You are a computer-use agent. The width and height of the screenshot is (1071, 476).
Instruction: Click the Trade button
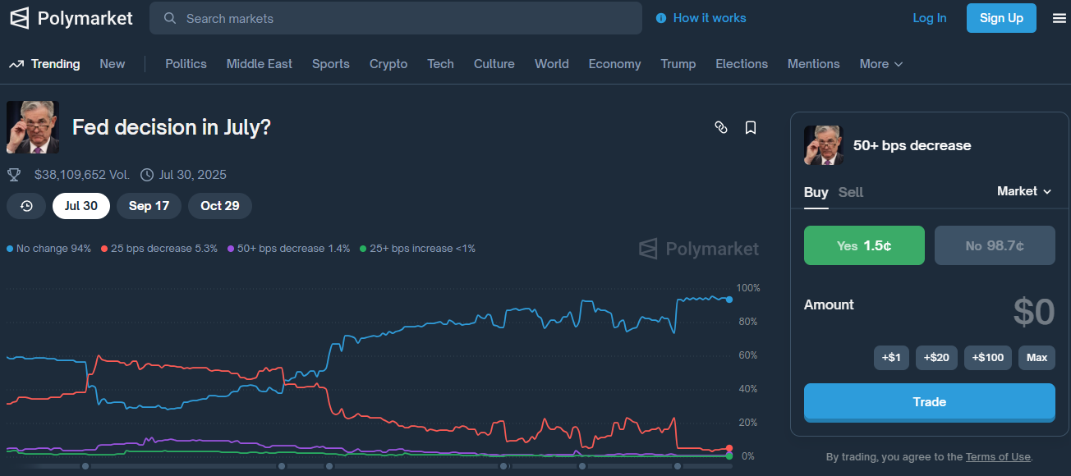pos(930,402)
